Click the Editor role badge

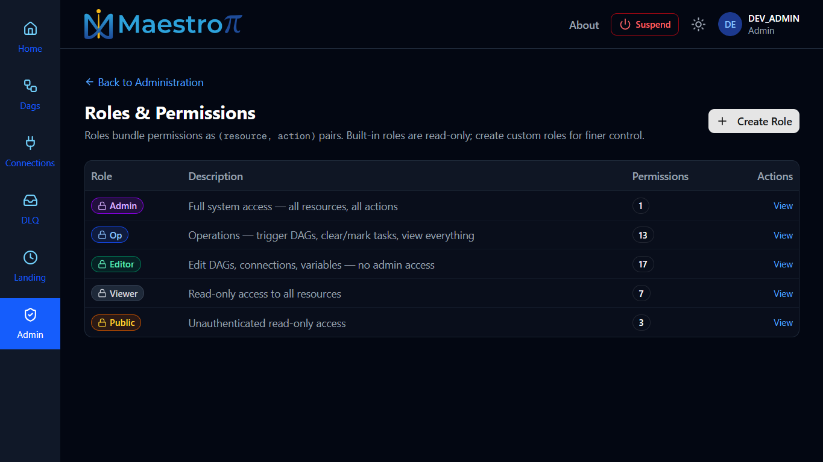[116, 264]
